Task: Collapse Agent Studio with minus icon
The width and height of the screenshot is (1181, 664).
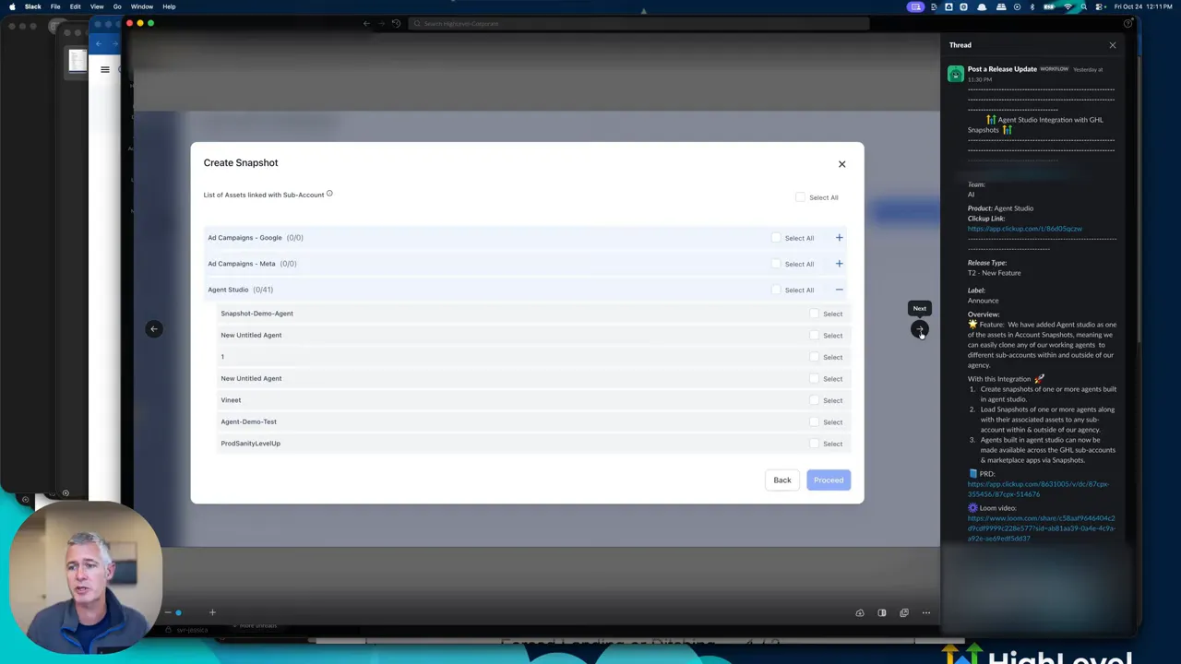Action: point(839,290)
